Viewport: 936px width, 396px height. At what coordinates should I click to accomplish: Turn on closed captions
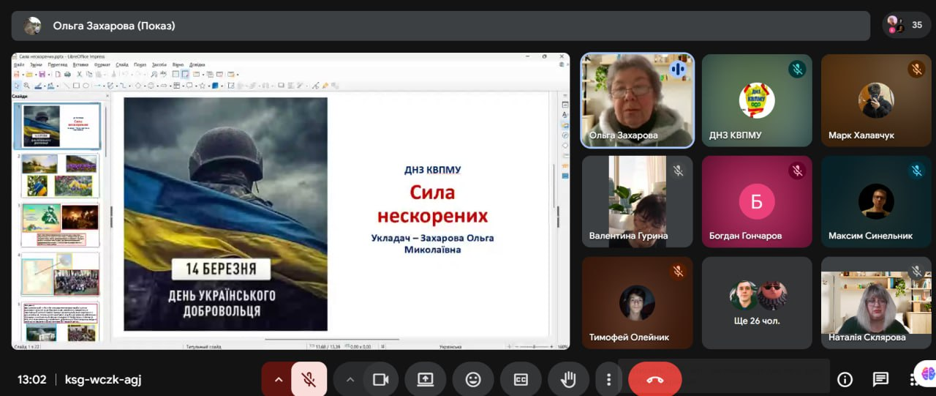[521, 379]
